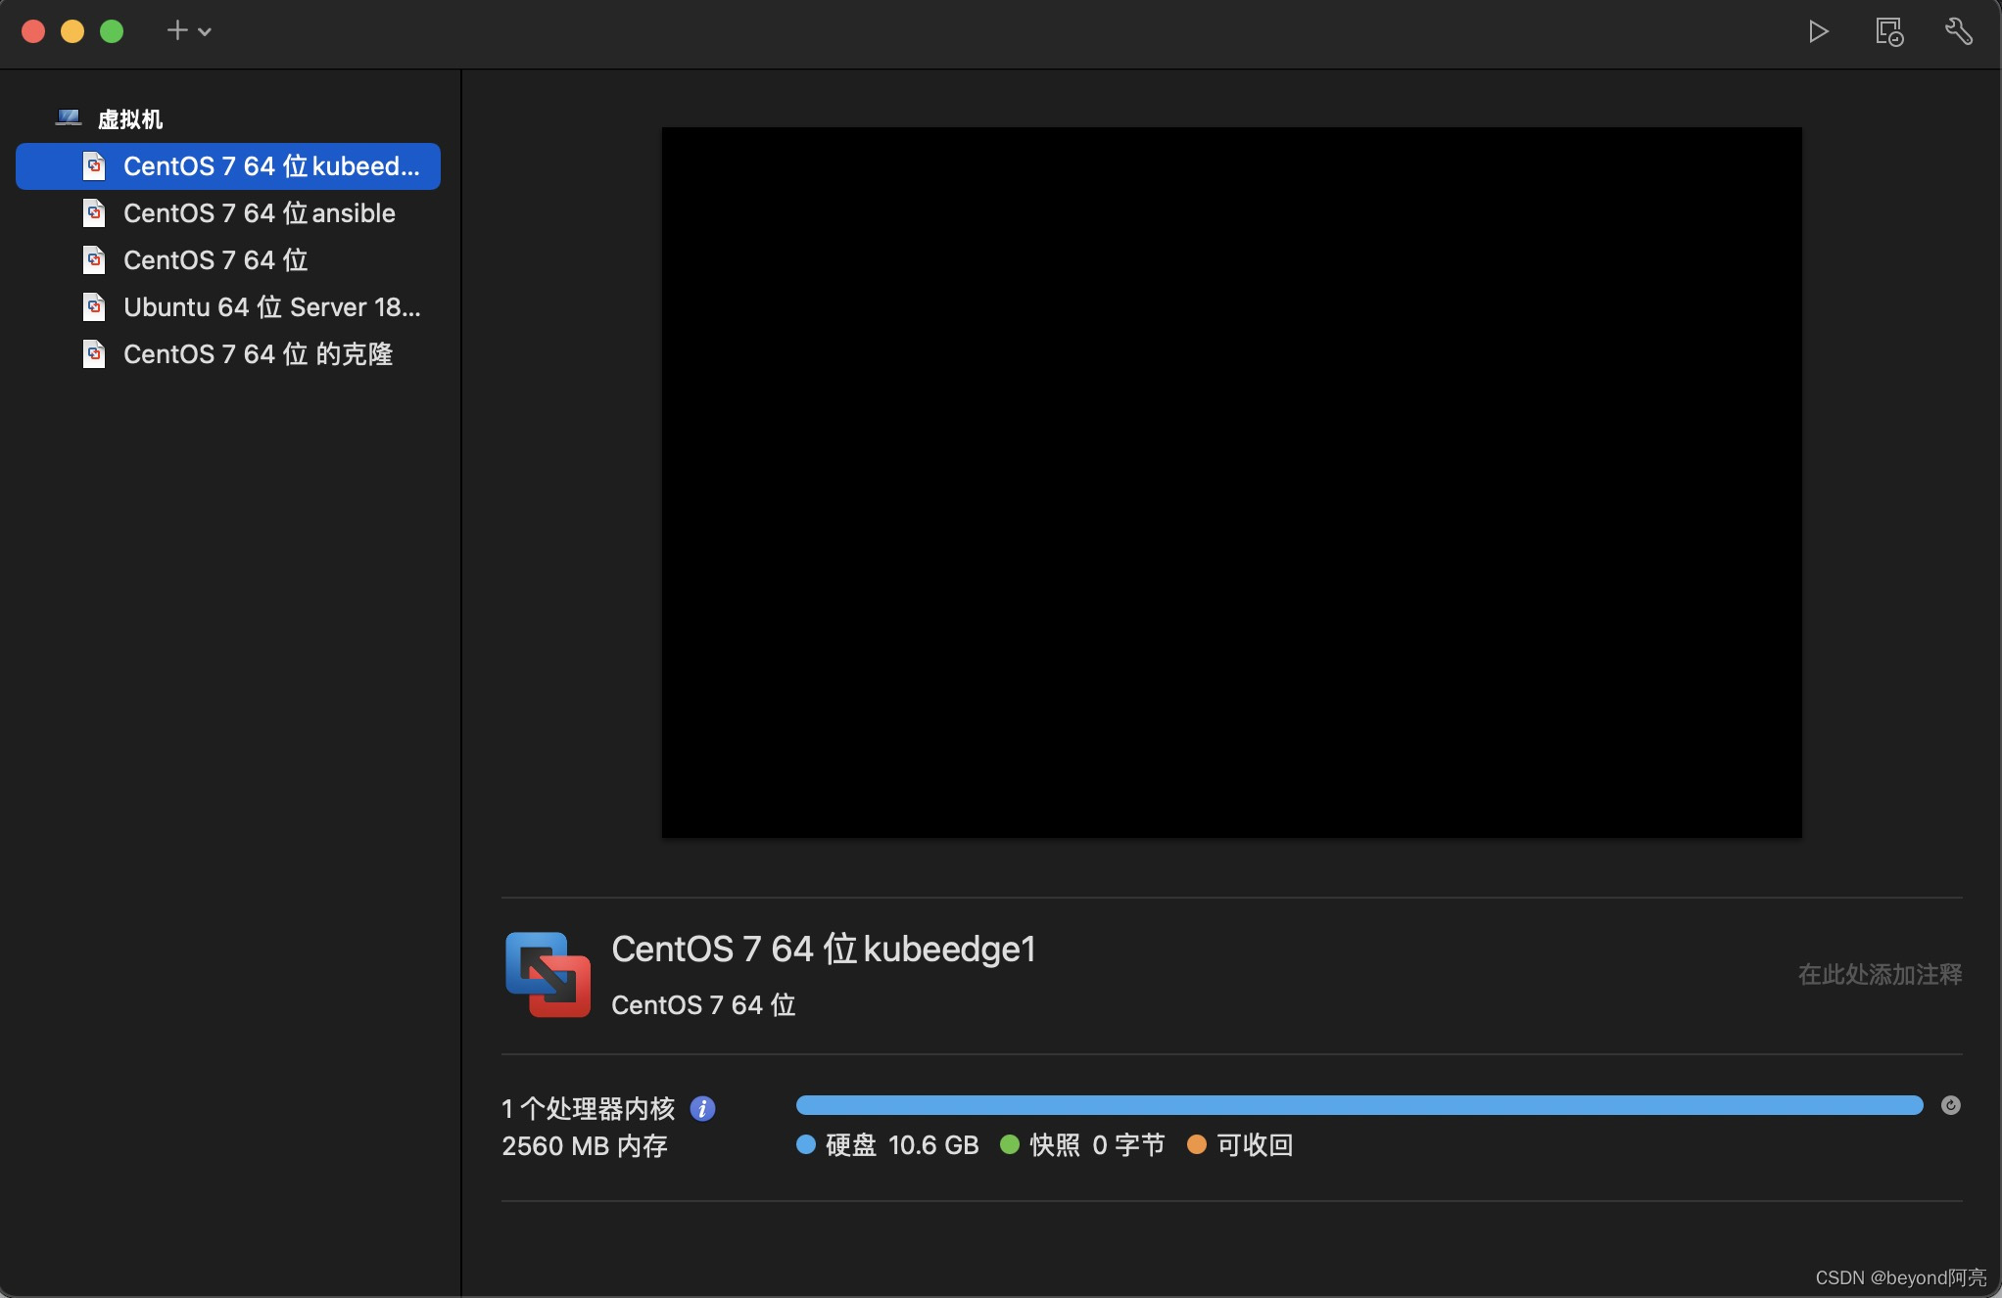Click file icon of 的克隆 VM
The image size is (2002, 1298).
[94, 354]
